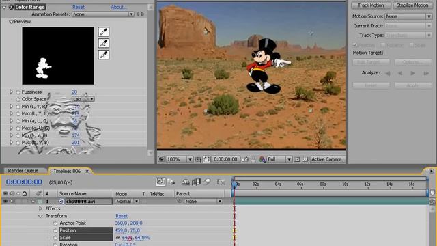Click the parent pick whip icon for clip0049.avi

click(x=179, y=201)
